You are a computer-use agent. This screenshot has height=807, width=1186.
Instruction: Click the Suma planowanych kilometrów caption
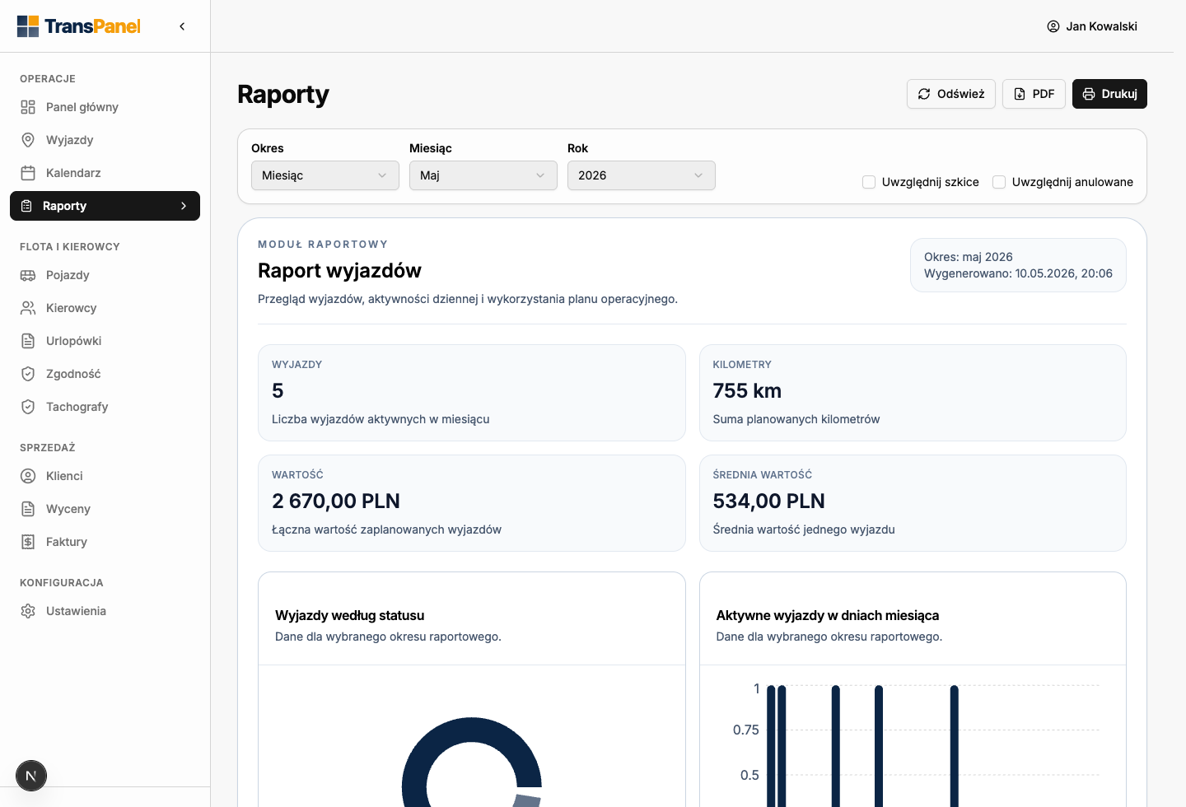click(796, 419)
